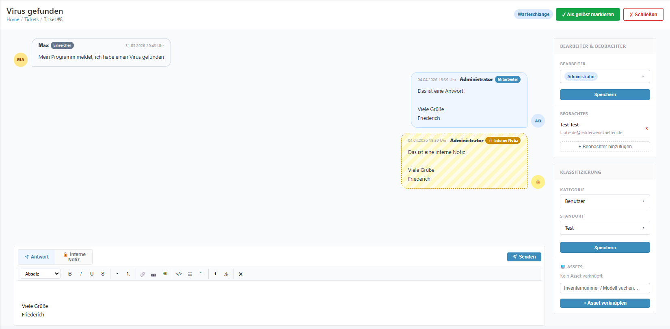Toggle bold formatting in the editor
This screenshot has width=670, height=329.
tap(70, 274)
